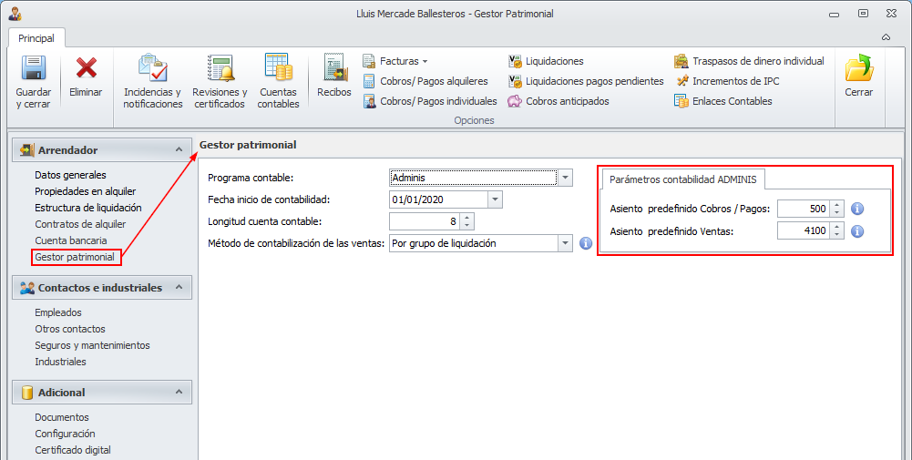
Task: Decrease Asiento predefinido Cobros / Pagos
Action: pyautogui.click(x=836, y=213)
